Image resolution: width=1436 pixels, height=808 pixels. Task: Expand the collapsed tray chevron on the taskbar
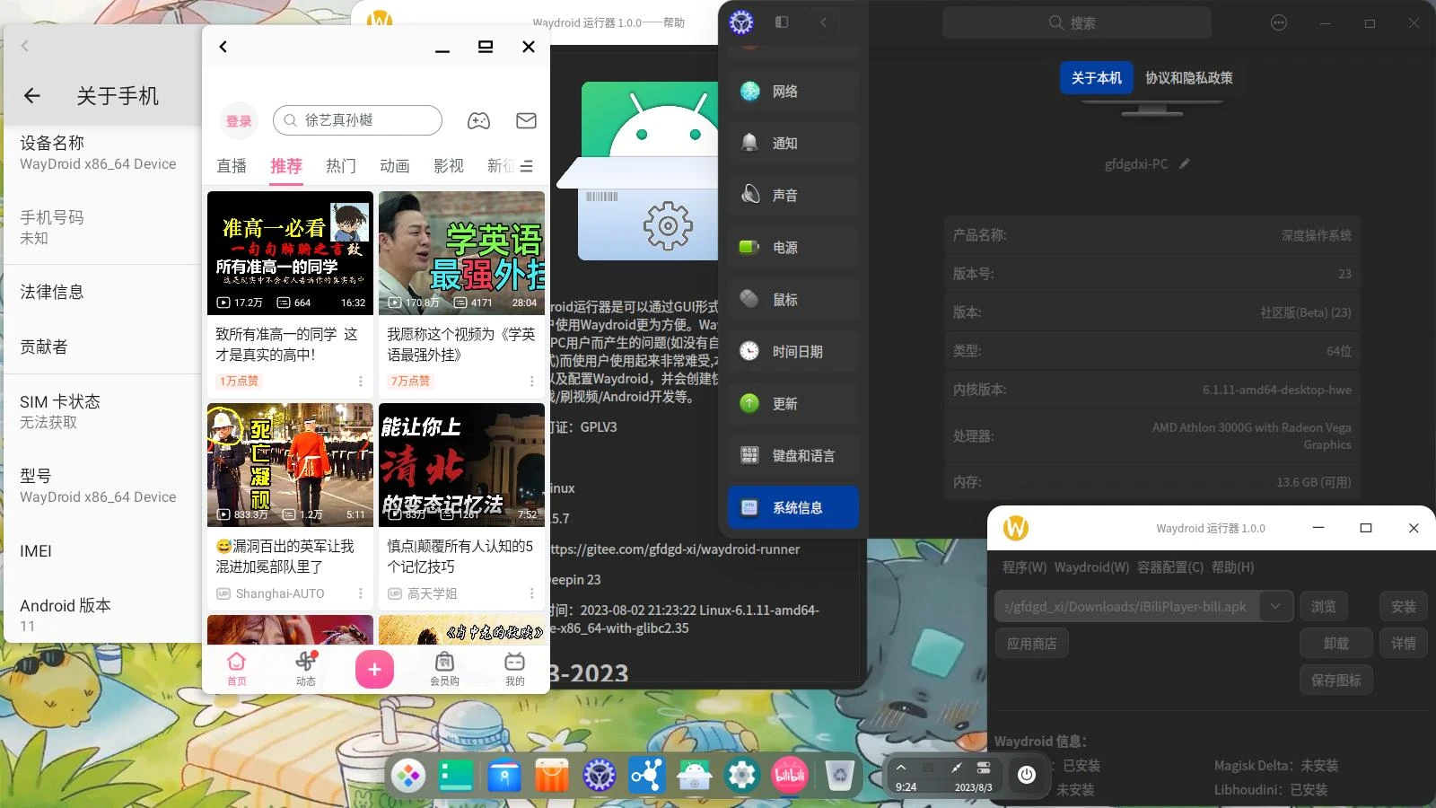tap(901, 768)
